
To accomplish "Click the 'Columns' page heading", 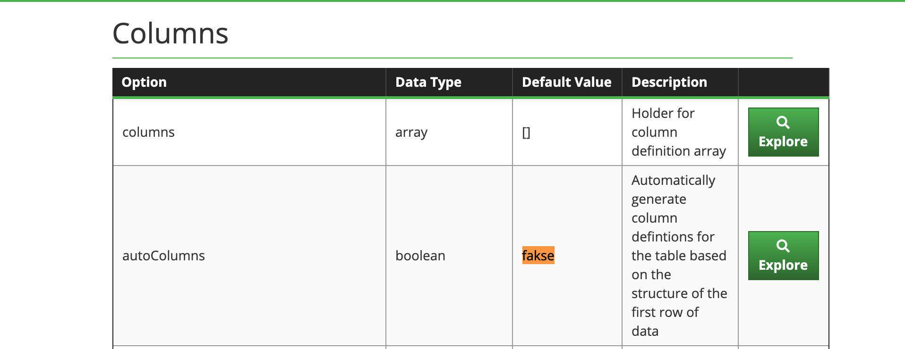I will coord(171,32).
